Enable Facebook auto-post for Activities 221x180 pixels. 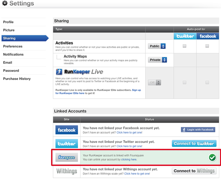(x=207, y=46)
